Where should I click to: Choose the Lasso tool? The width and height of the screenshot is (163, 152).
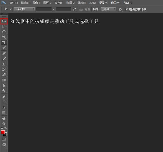4,32
